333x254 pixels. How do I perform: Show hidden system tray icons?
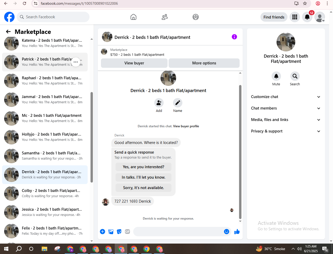[x=293, y=249]
